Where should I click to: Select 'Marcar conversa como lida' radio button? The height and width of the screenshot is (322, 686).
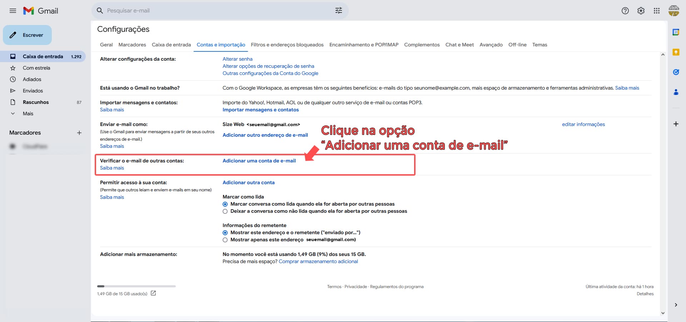(225, 204)
